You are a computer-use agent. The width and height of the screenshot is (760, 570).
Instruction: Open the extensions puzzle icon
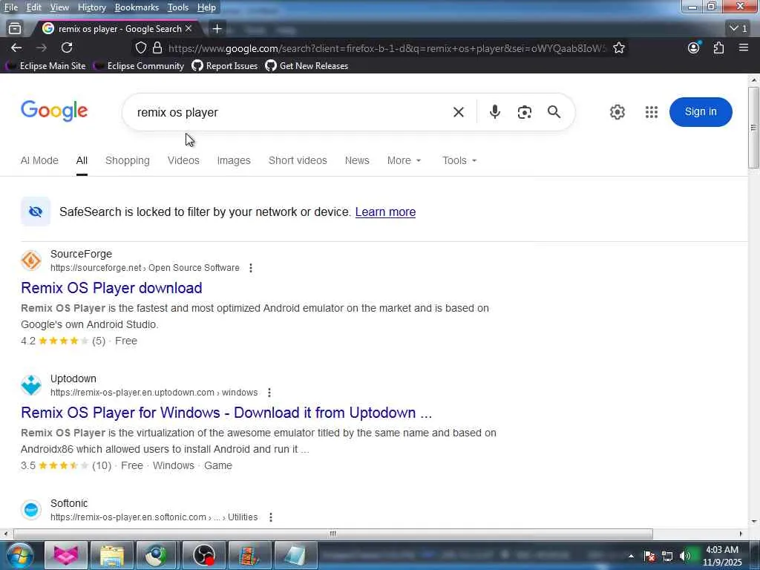coord(718,47)
